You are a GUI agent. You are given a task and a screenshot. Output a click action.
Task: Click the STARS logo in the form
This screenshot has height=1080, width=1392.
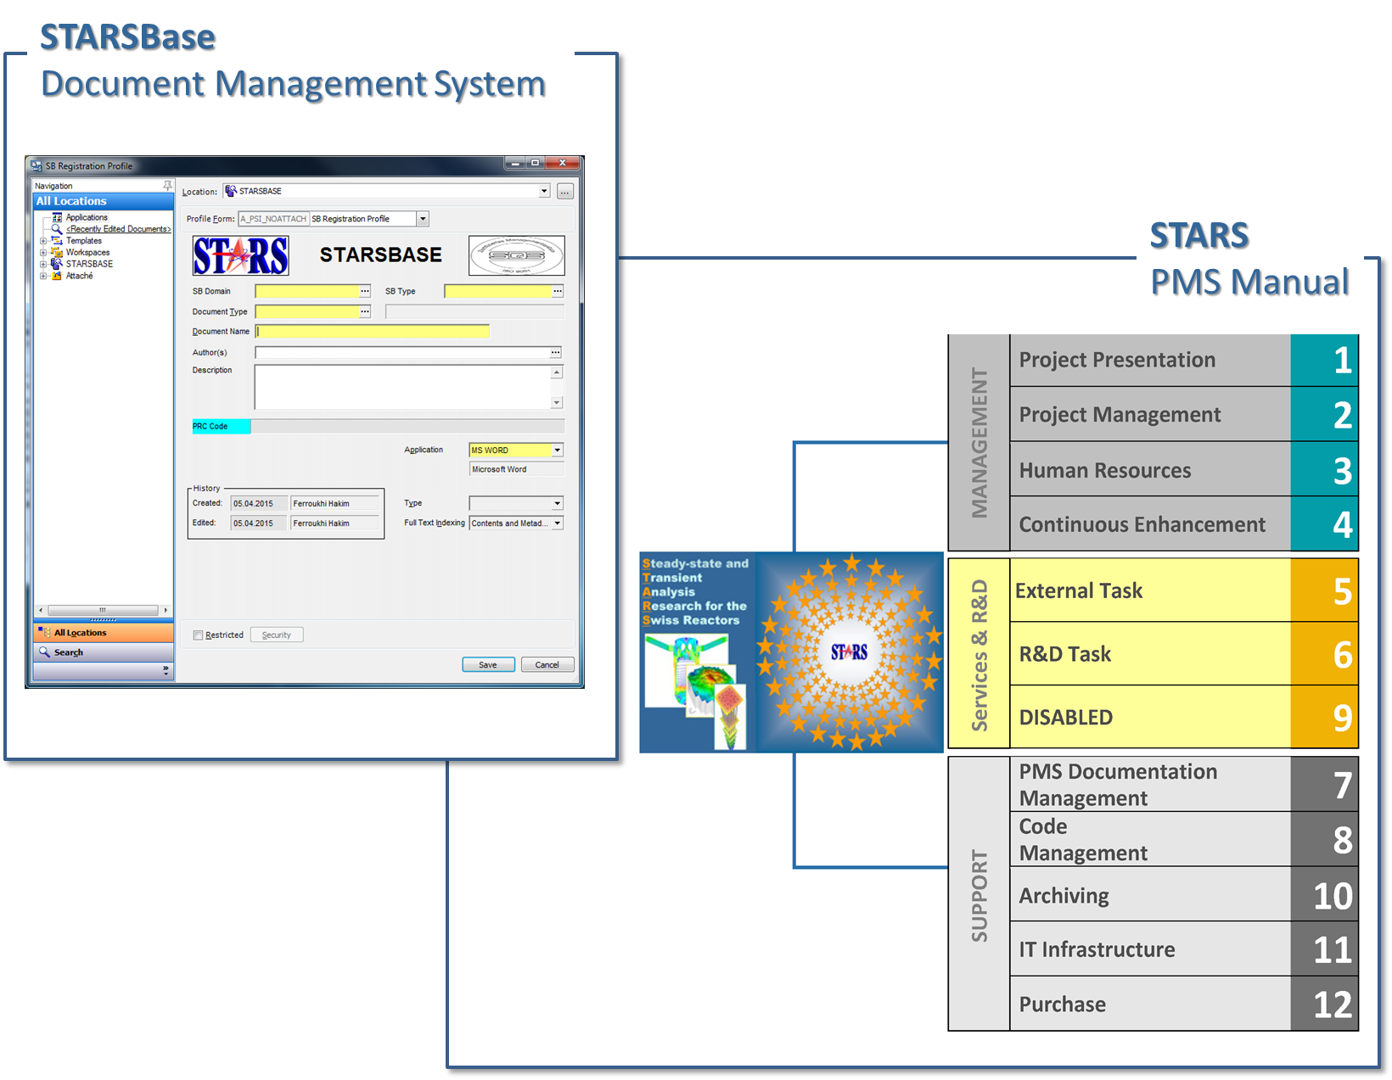tap(241, 255)
